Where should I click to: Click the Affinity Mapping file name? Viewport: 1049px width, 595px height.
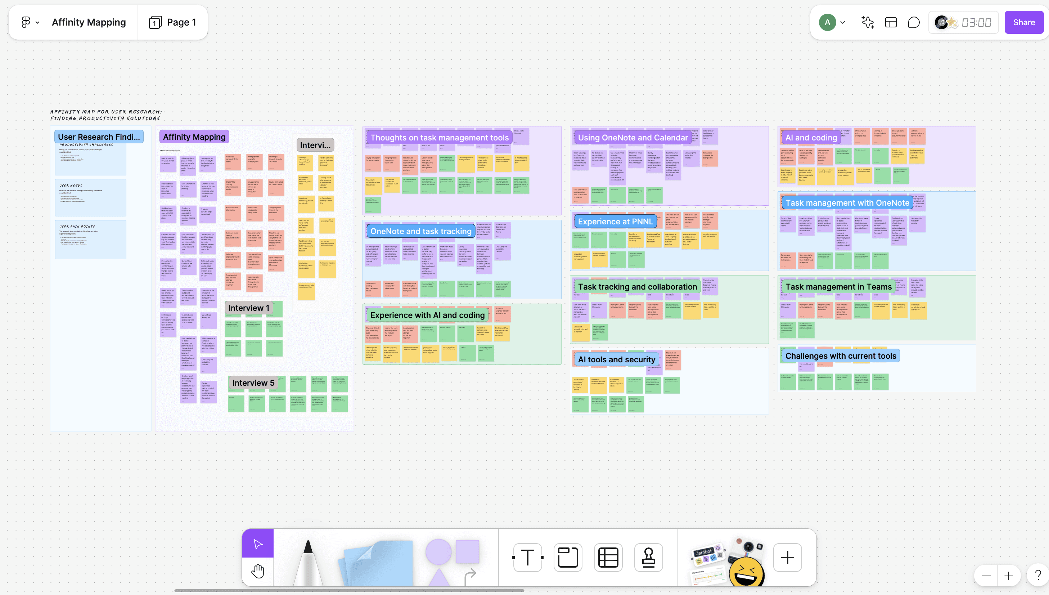(89, 22)
